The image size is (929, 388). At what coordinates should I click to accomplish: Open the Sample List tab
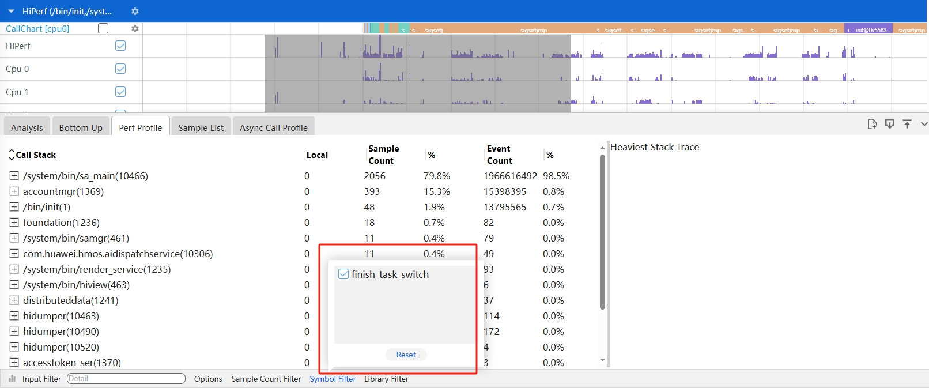coord(201,127)
